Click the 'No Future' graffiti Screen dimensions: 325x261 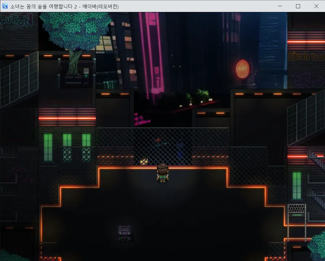point(20,174)
